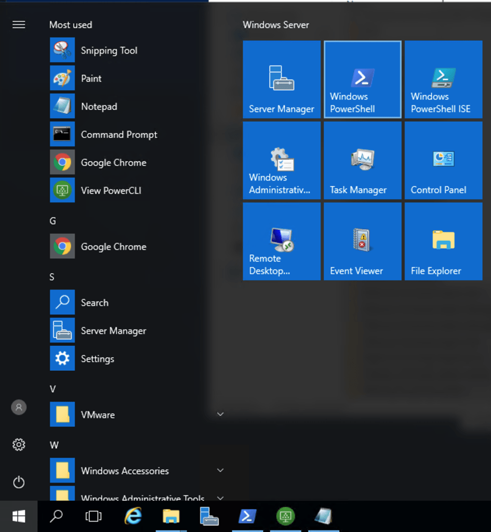The width and height of the screenshot is (491, 532).
Task: Launch the Windows PowerShell ISE tile
Action: [443, 80]
